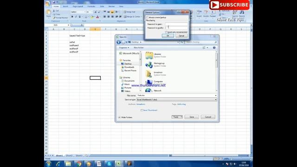Viewport: 297px width, 167px height.
Task: Click the Fill Color paint bucket
Action: click(x=92, y=17)
